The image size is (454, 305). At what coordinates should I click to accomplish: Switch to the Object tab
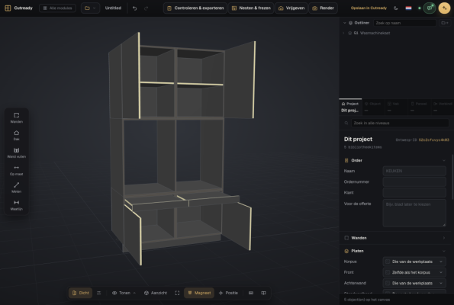(x=374, y=107)
